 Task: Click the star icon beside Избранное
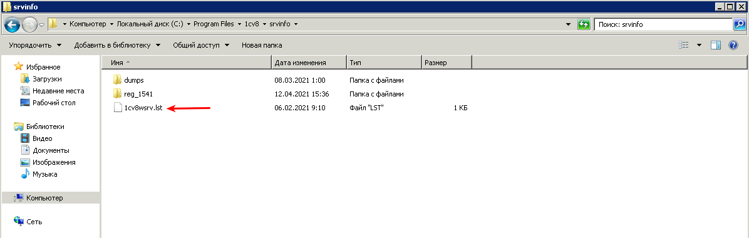(19, 66)
